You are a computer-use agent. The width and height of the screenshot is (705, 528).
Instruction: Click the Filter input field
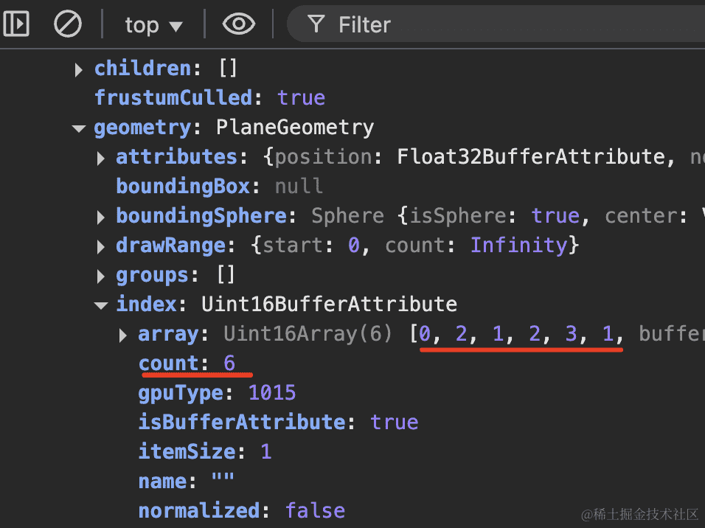[501, 25]
